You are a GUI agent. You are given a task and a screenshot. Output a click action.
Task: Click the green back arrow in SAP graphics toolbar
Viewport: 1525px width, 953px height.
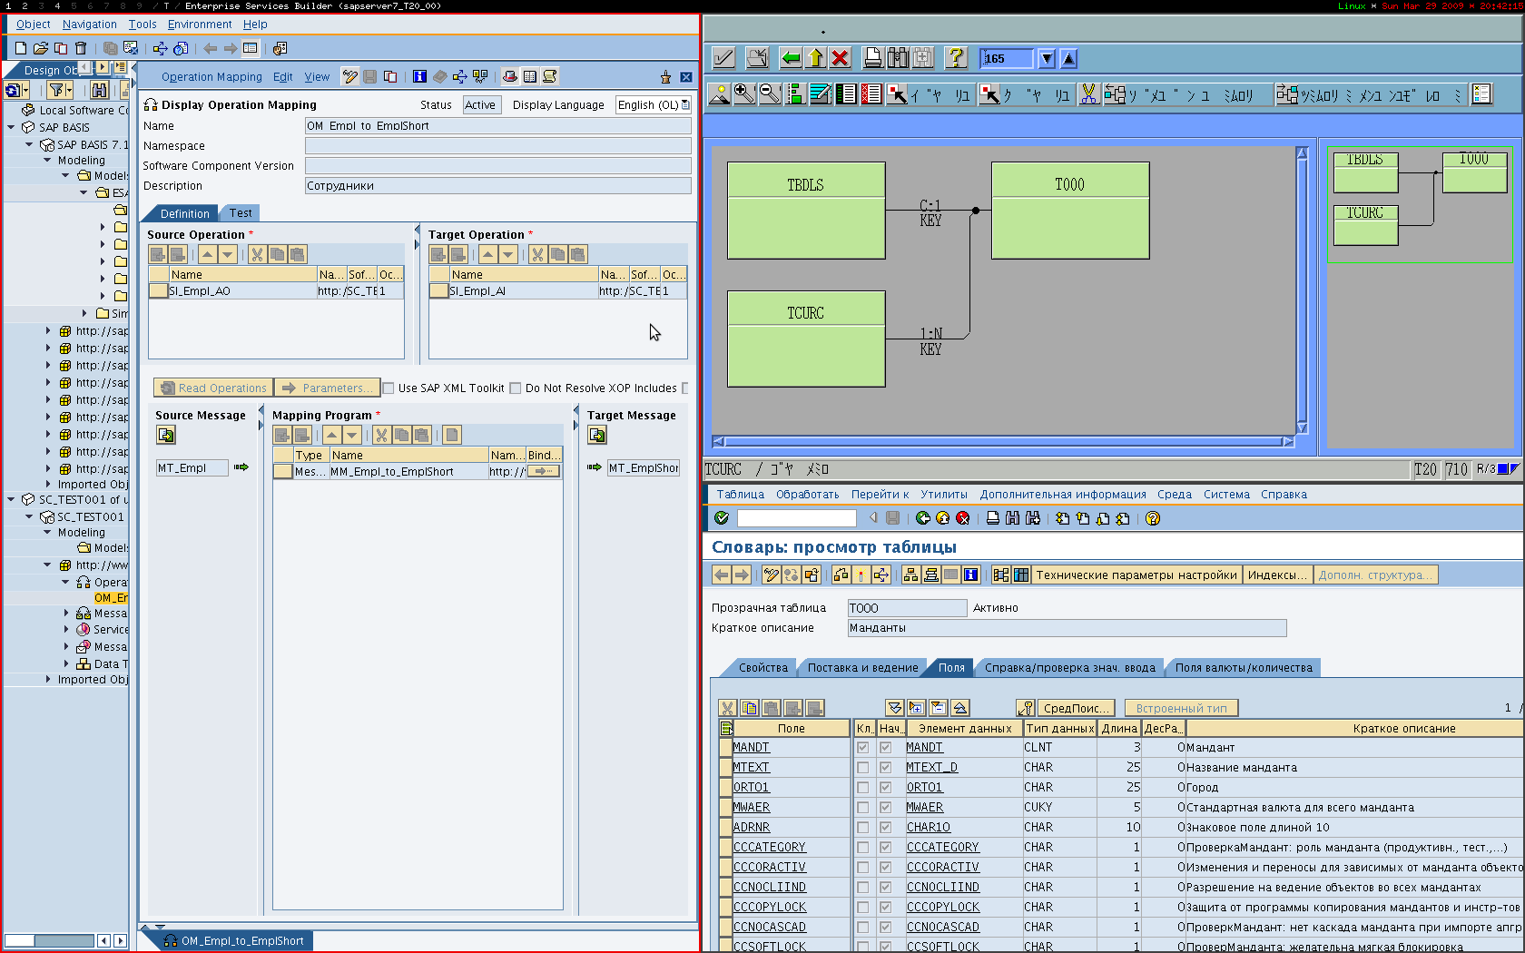click(x=791, y=58)
